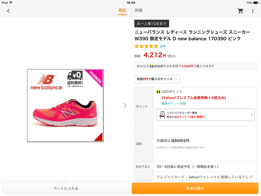Tap the SoftBank dog mascot icon
This screenshot has height=196, width=261.
click(162, 115)
